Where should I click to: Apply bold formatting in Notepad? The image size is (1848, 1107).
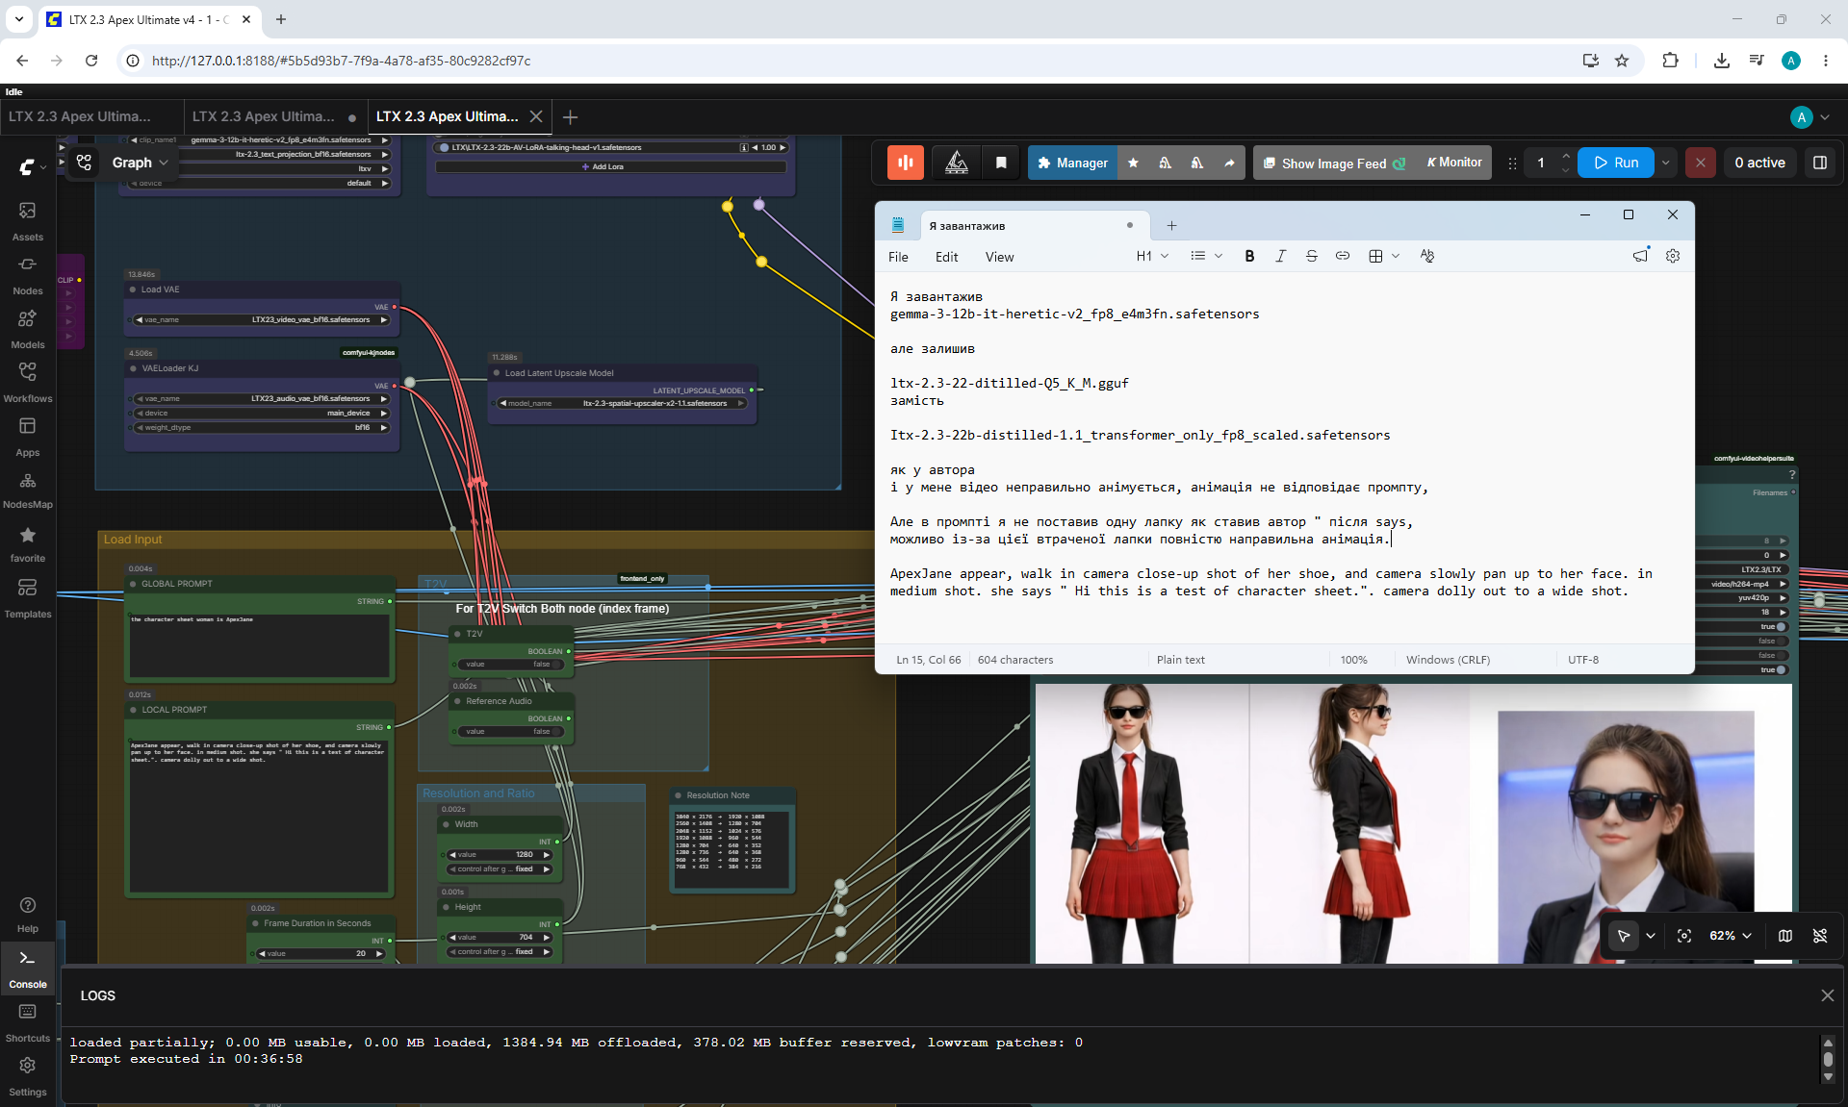coord(1249,256)
